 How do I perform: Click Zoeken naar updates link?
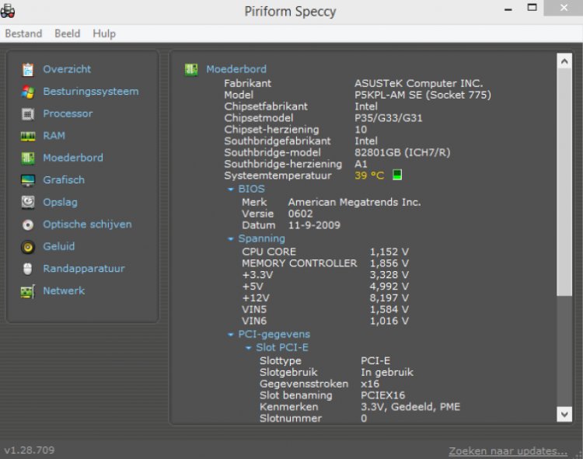tap(508, 450)
